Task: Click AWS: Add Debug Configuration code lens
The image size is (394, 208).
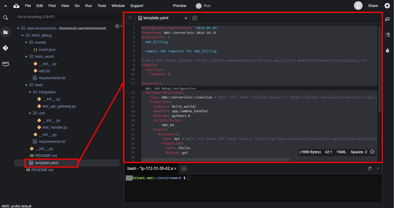Action: [x=170, y=88]
